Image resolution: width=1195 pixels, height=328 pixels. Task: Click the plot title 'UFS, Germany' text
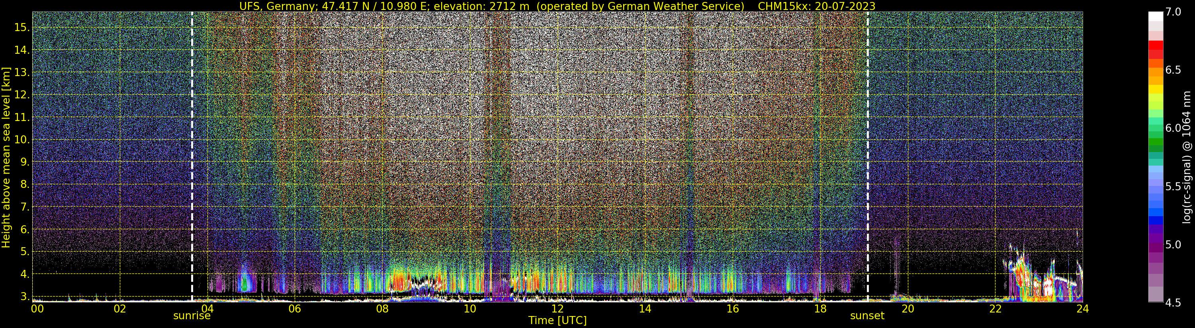(x=279, y=6)
